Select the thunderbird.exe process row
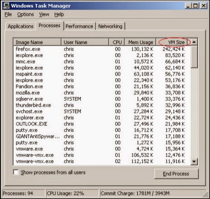The height and width of the screenshot is (199, 210). (x=102, y=105)
